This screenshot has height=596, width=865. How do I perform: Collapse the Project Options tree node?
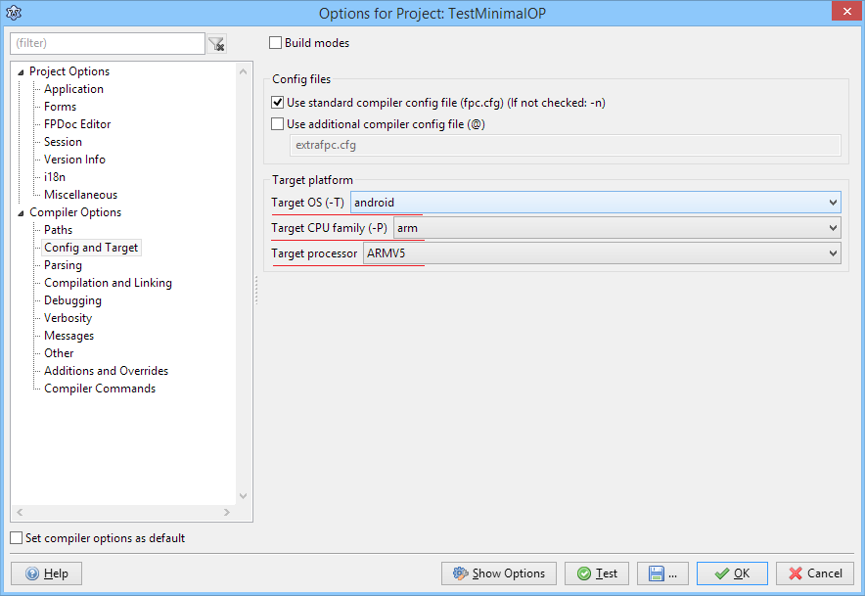(22, 71)
